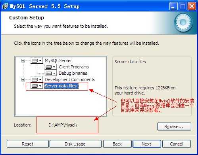198x155 pixels.
Task: Click the Custom Setup heading
Action: [x=27, y=18]
